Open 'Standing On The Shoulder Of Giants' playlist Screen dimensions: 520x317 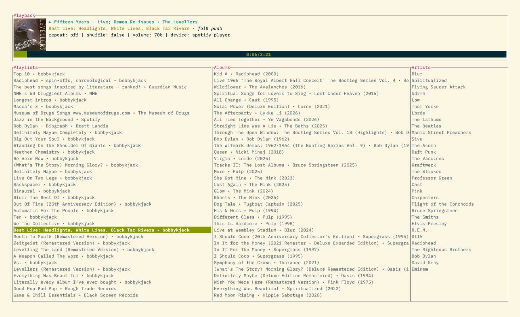(x=77, y=146)
